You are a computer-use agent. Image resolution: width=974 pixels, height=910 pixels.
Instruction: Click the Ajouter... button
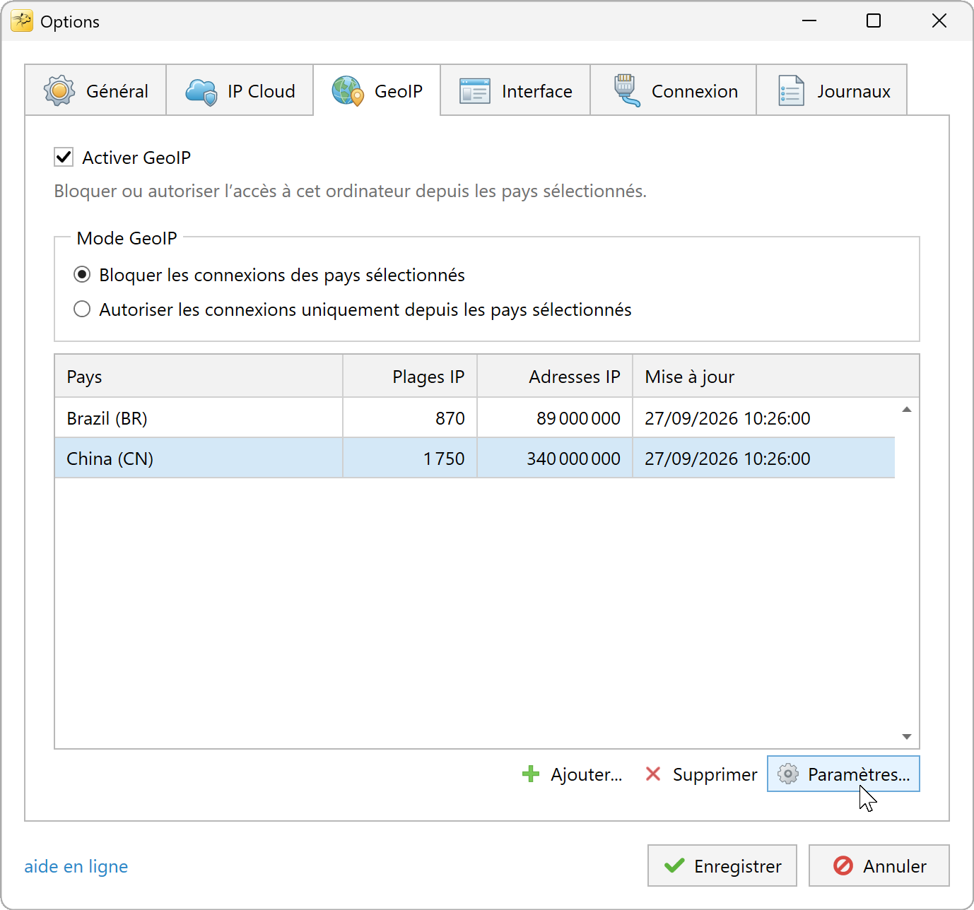tap(573, 774)
